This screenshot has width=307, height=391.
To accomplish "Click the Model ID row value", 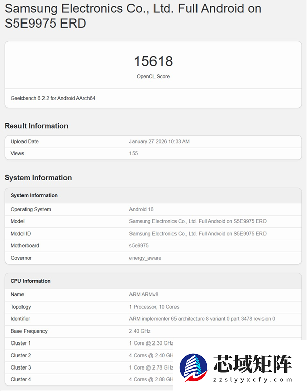I will (198, 234).
